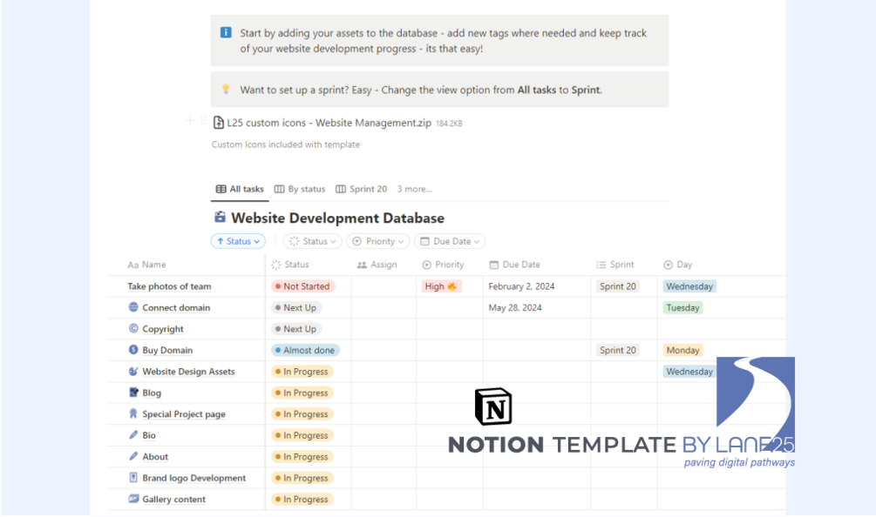Click the Copyright row icon
876x517 pixels.
tap(133, 328)
